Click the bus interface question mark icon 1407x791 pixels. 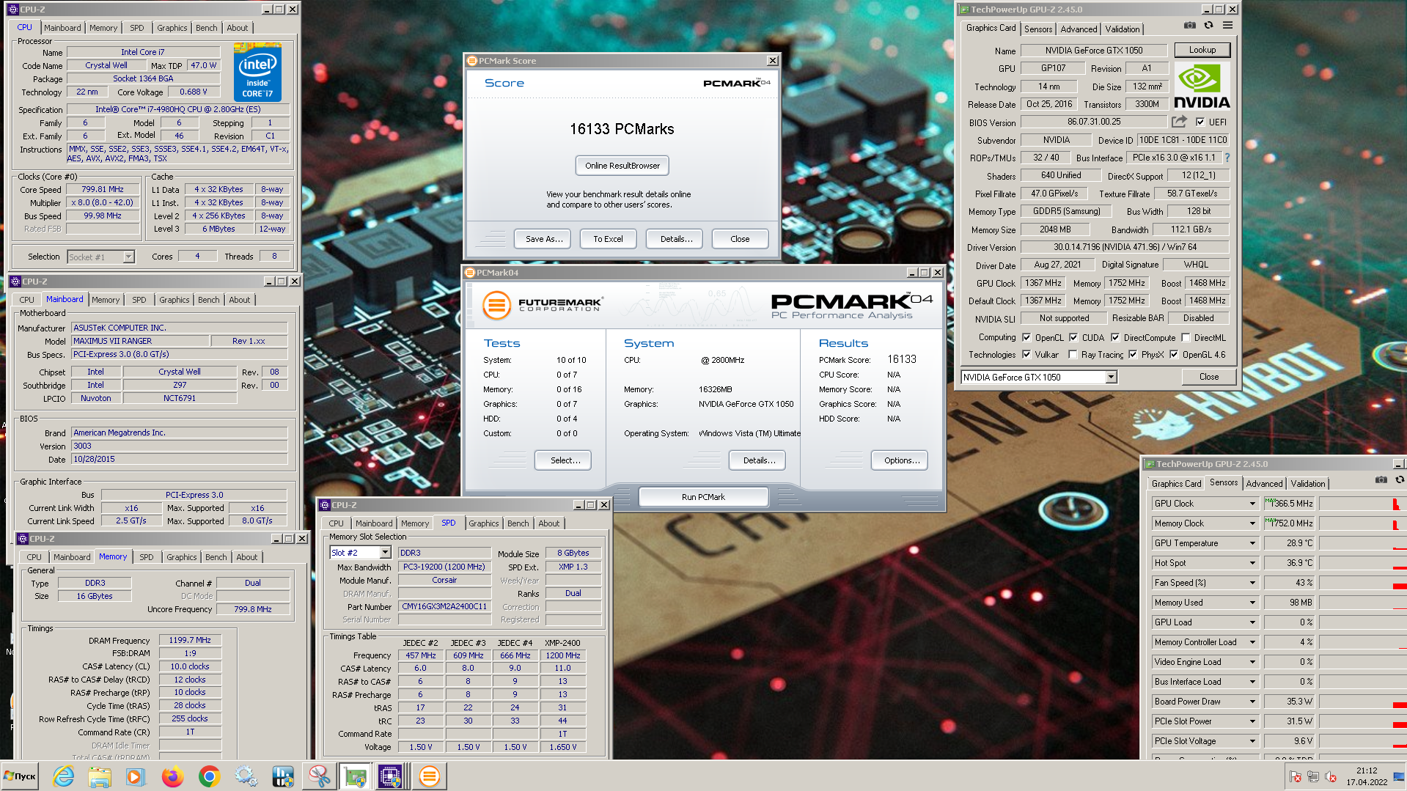(x=1227, y=158)
